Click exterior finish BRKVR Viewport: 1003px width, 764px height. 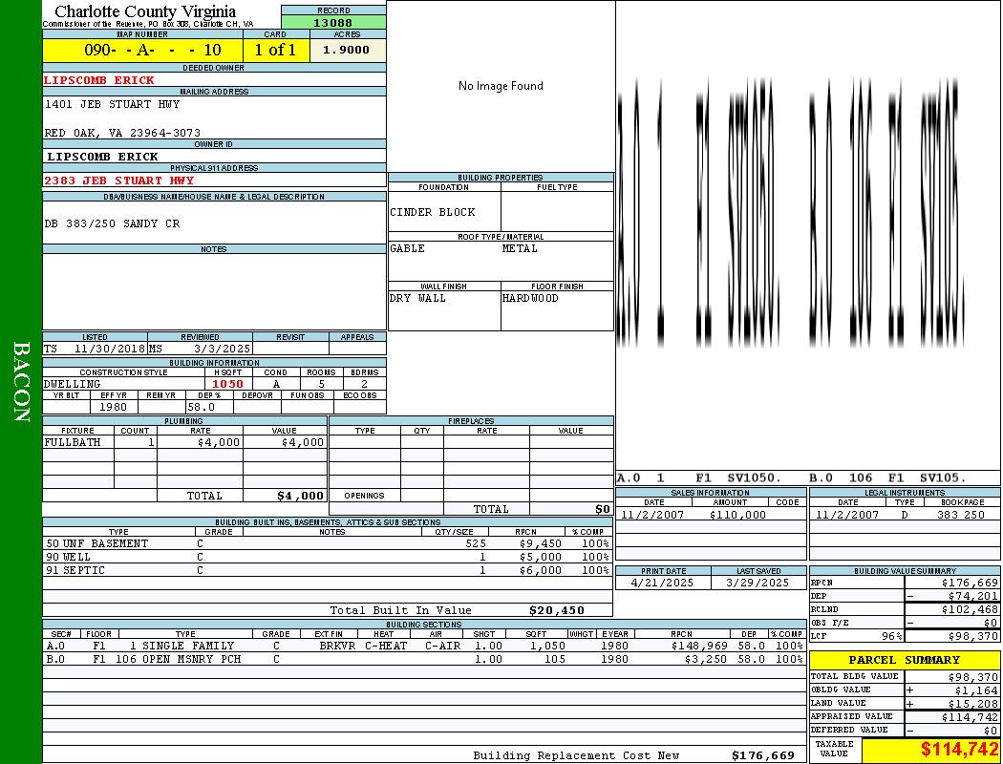[x=337, y=647]
